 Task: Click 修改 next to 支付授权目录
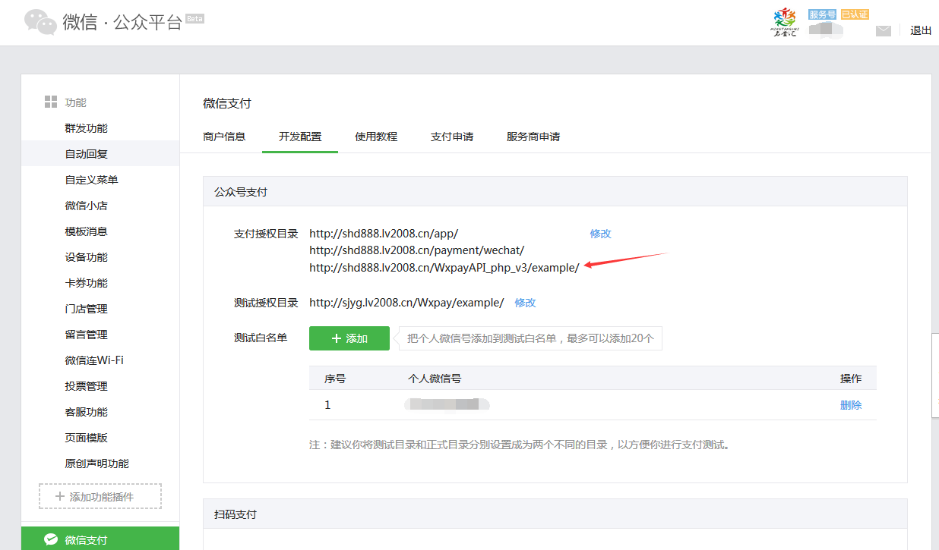(x=601, y=234)
